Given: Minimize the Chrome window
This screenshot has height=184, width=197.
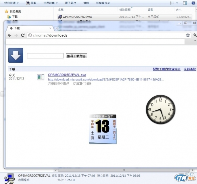Looking at the screenshot, I should [x=179, y=23].
